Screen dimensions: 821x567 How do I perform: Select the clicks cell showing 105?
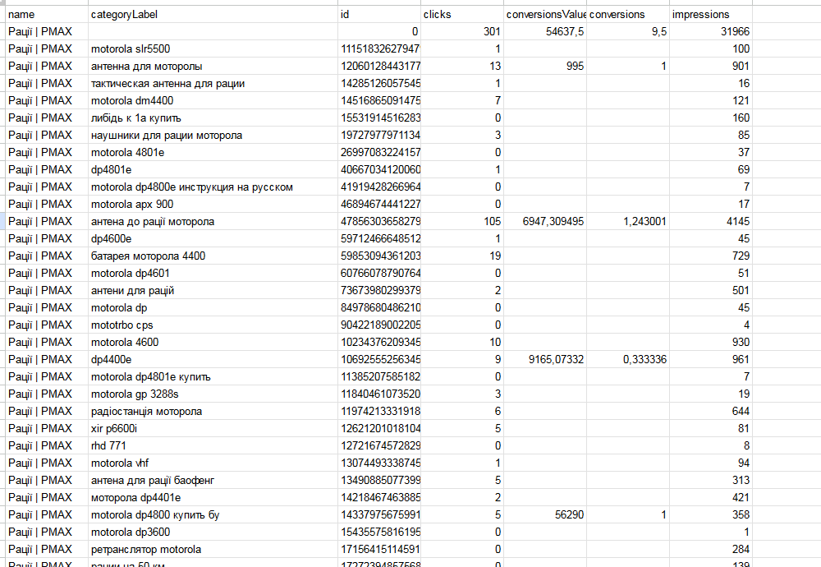coord(461,222)
